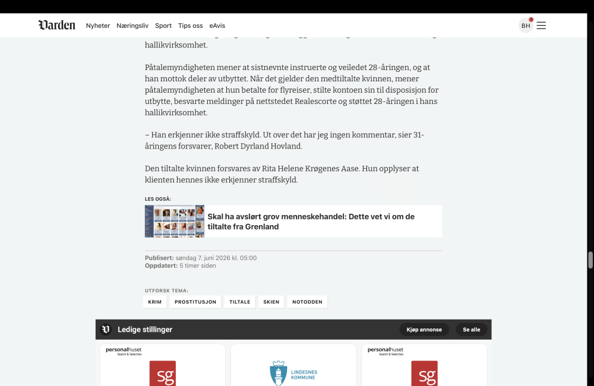Select the NOTODDEN topic tag
The image size is (594, 386).
click(307, 302)
